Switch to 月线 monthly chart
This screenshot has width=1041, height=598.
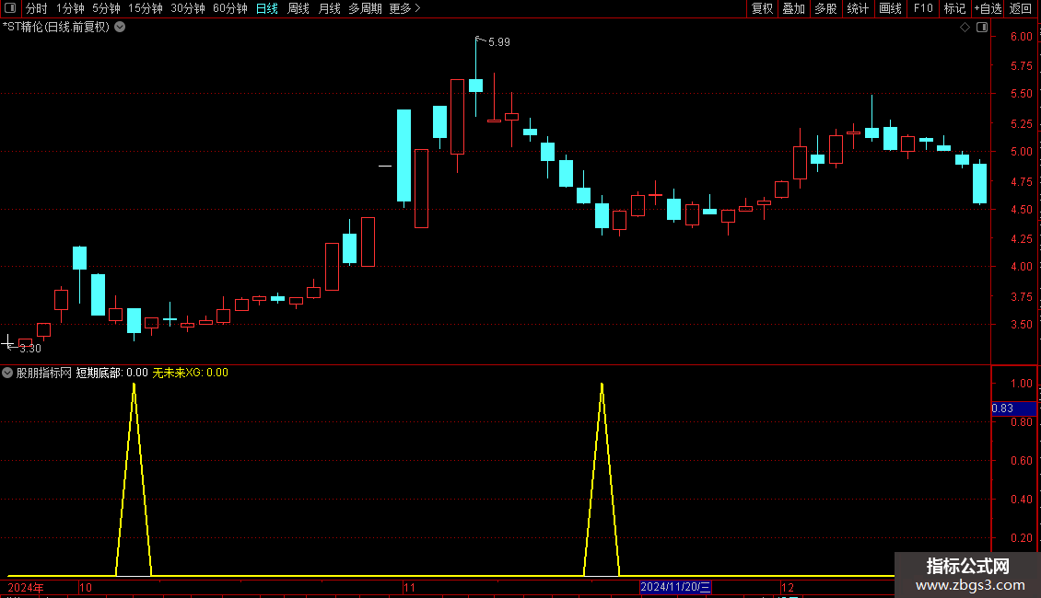pyautogui.click(x=329, y=8)
